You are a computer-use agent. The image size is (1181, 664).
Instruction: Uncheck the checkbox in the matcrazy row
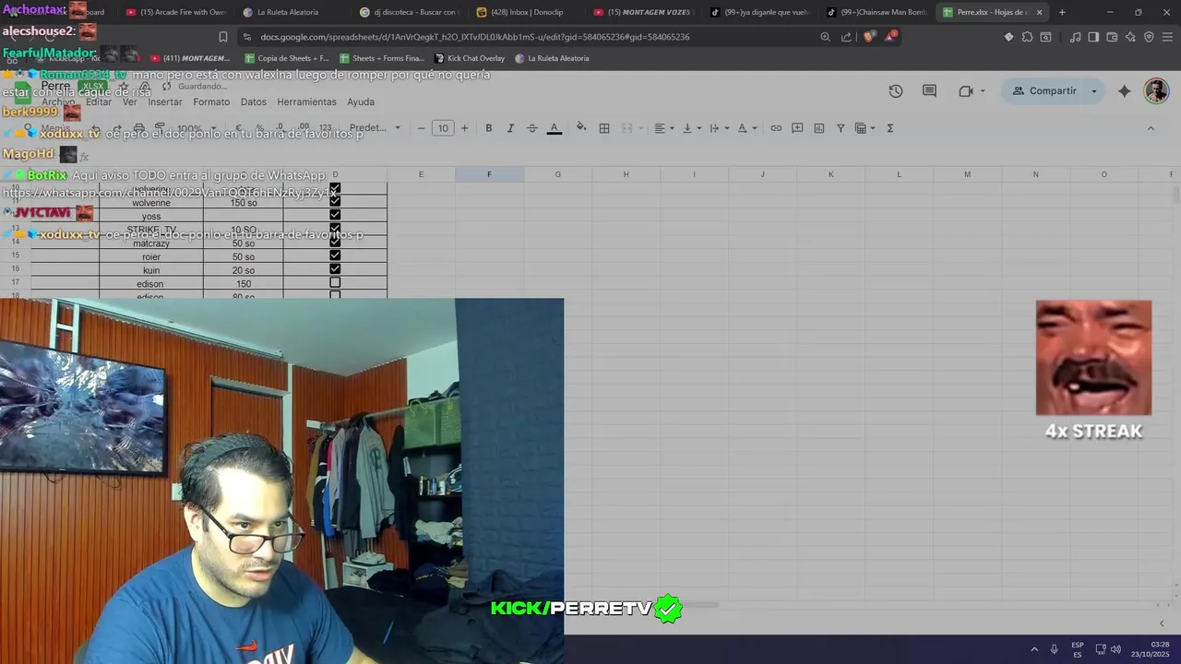[x=335, y=243]
